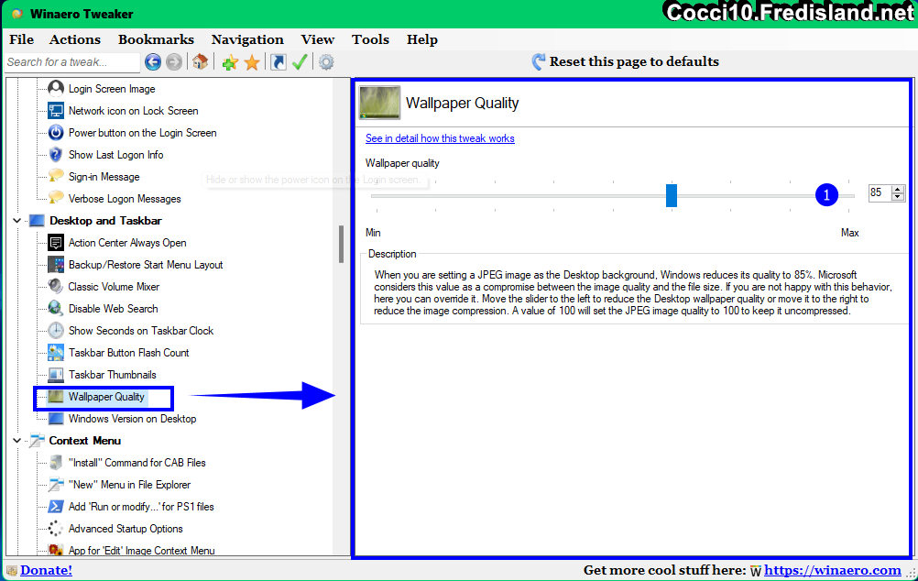
Task: Click the Taskbar Clock seconds icon
Action: [x=56, y=330]
